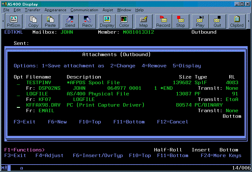Click the cursor position 14/006 indicator

tap(241, 168)
